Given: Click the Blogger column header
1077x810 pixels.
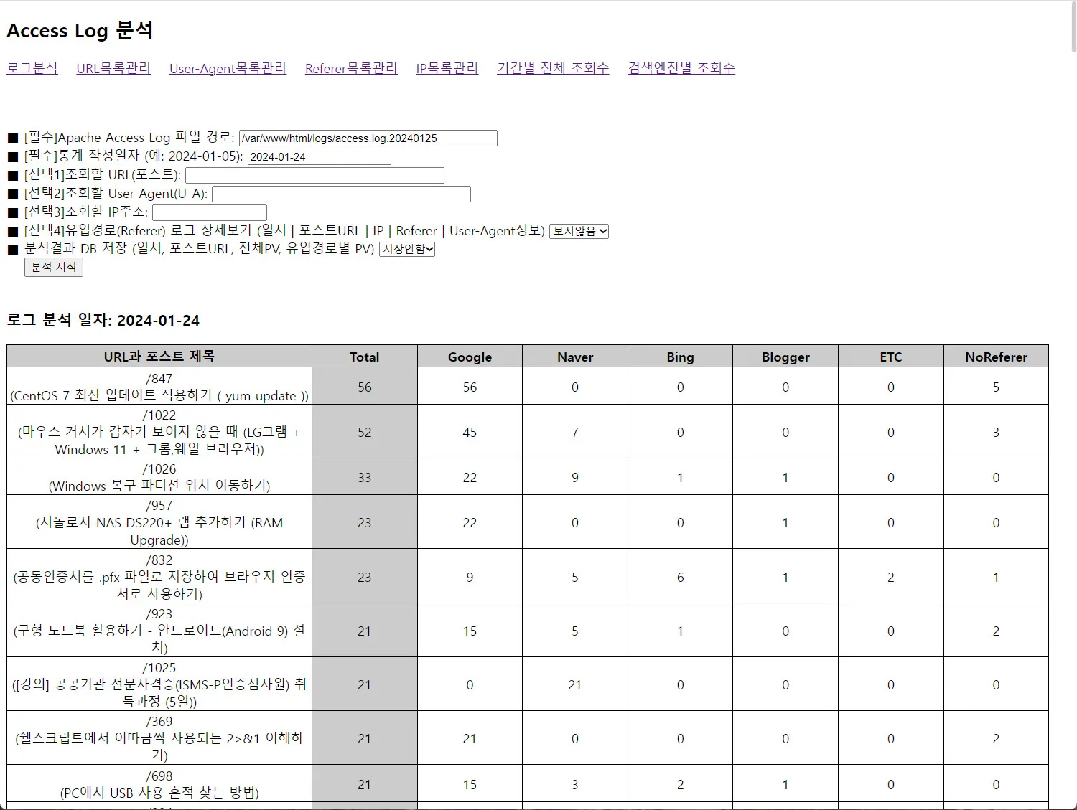Looking at the screenshot, I should coord(785,357).
